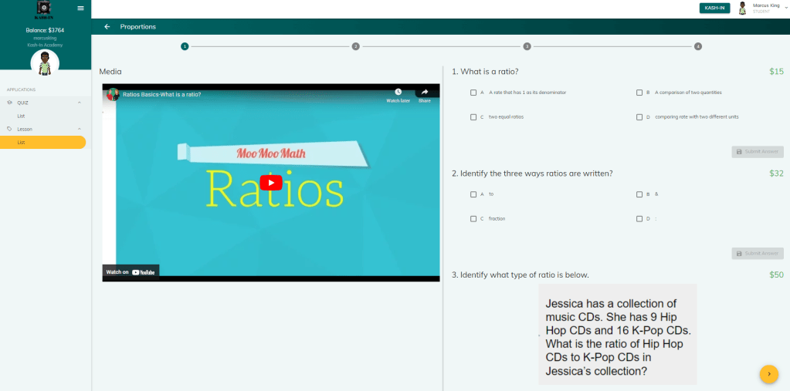Jump to step 3 in progress stepper
This screenshot has height=391, width=790.
click(527, 46)
